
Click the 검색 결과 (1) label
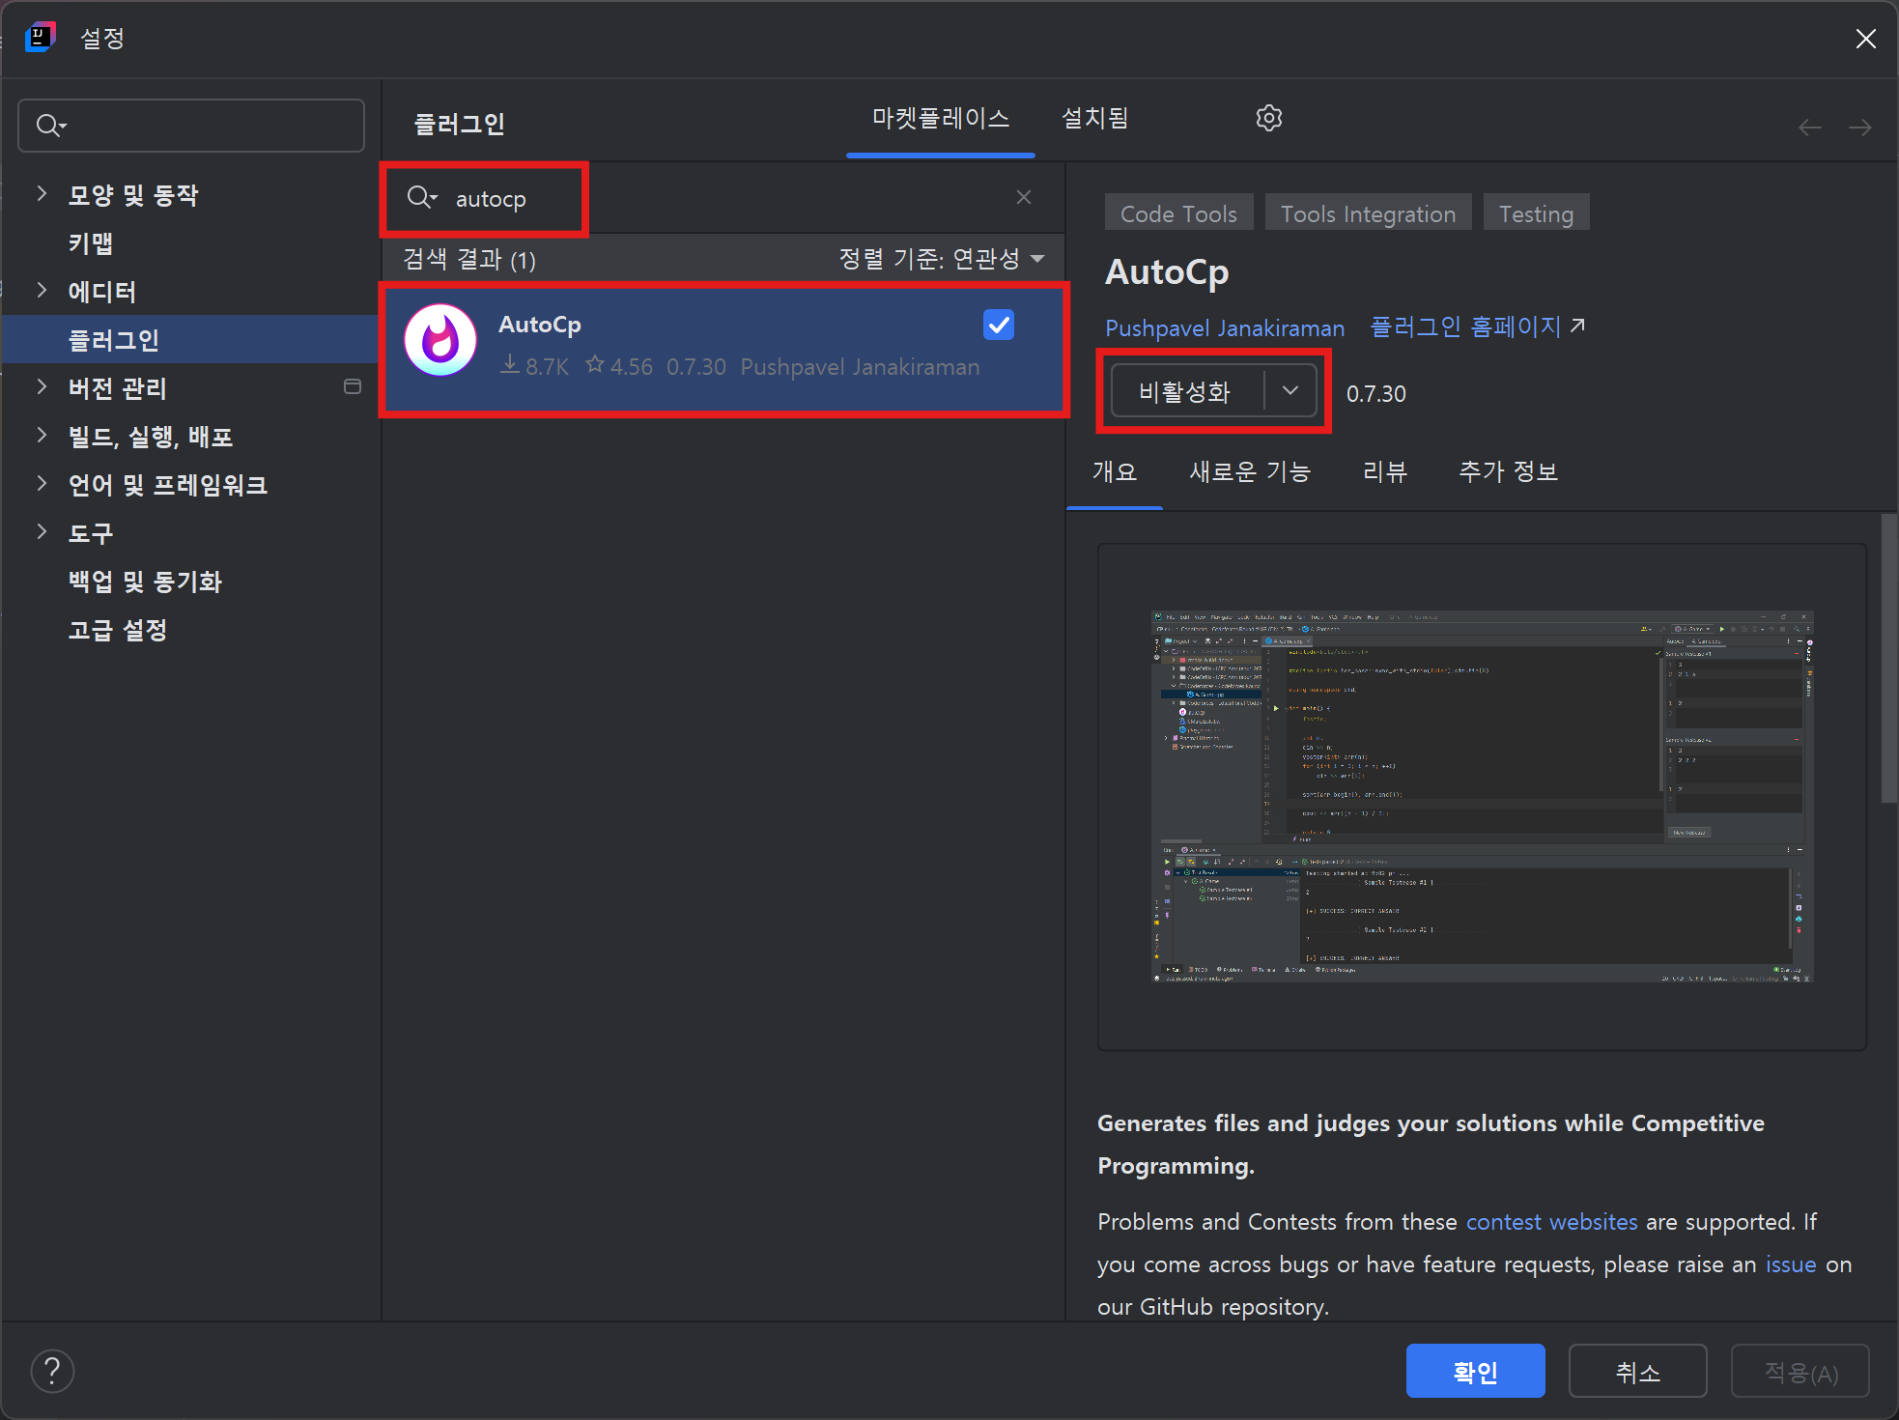(469, 259)
